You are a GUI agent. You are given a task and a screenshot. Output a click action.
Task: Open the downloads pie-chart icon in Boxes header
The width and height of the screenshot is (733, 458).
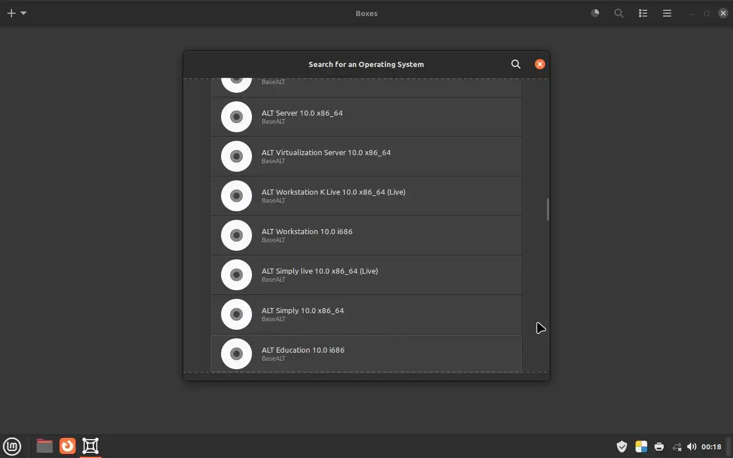595,13
